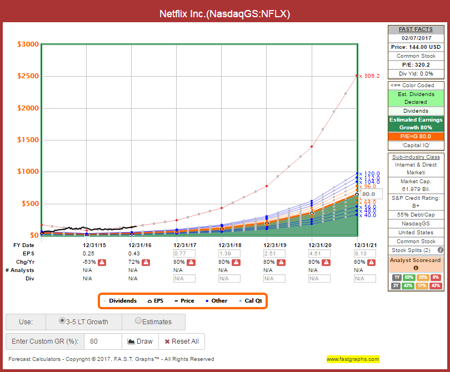
Task: Click the red 309.2 P/E line label
Action: point(369,76)
